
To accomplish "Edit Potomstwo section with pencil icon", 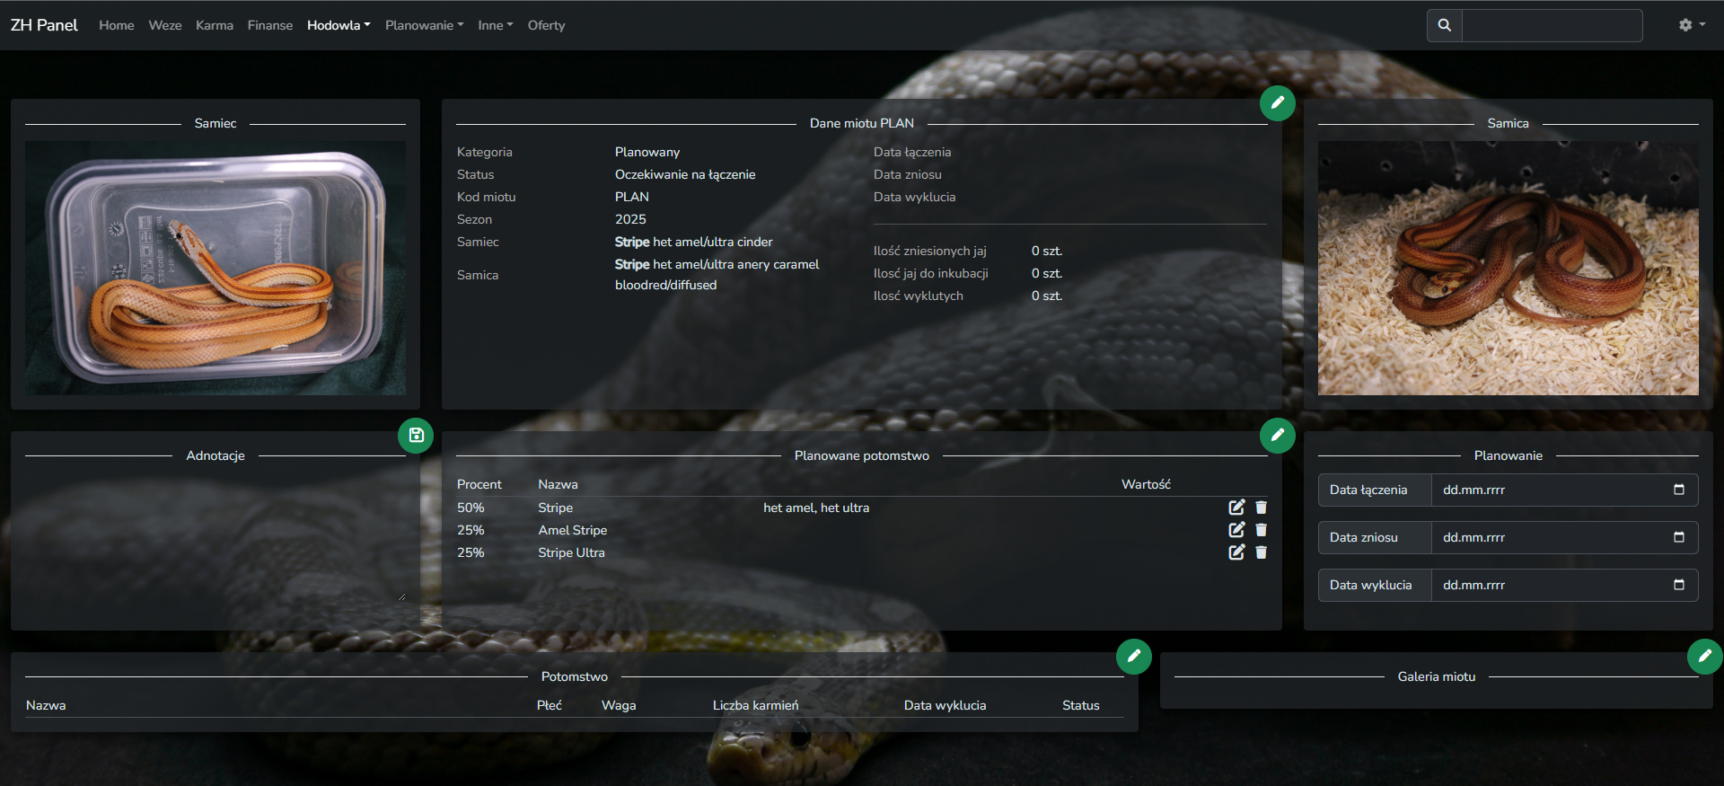I will [1133, 656].
